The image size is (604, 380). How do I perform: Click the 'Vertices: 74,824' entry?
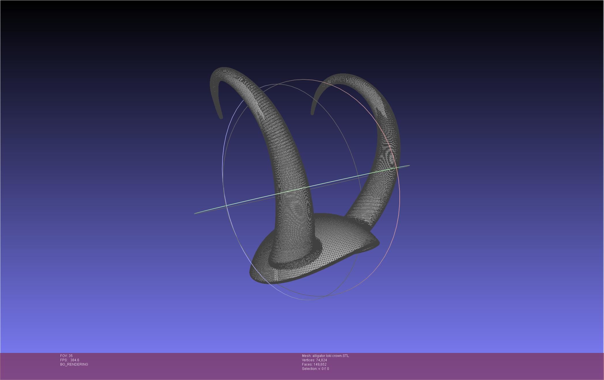(314, 360)
